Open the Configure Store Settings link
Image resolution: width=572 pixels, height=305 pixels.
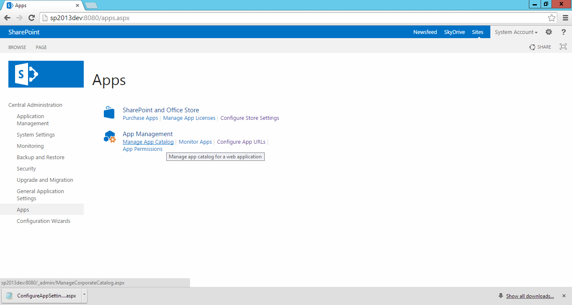[x=250, y=118]
